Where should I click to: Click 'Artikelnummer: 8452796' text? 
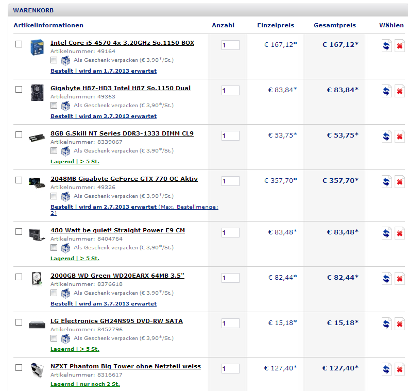[87, 330]
